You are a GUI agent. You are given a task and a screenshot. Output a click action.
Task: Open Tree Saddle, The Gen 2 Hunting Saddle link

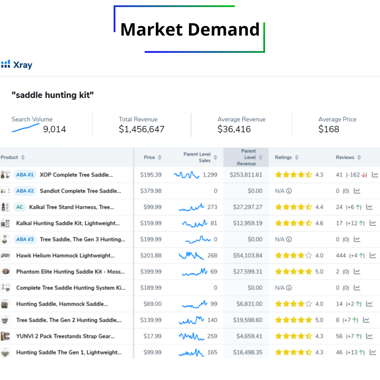pyautogui.click(x=69, y=320)
